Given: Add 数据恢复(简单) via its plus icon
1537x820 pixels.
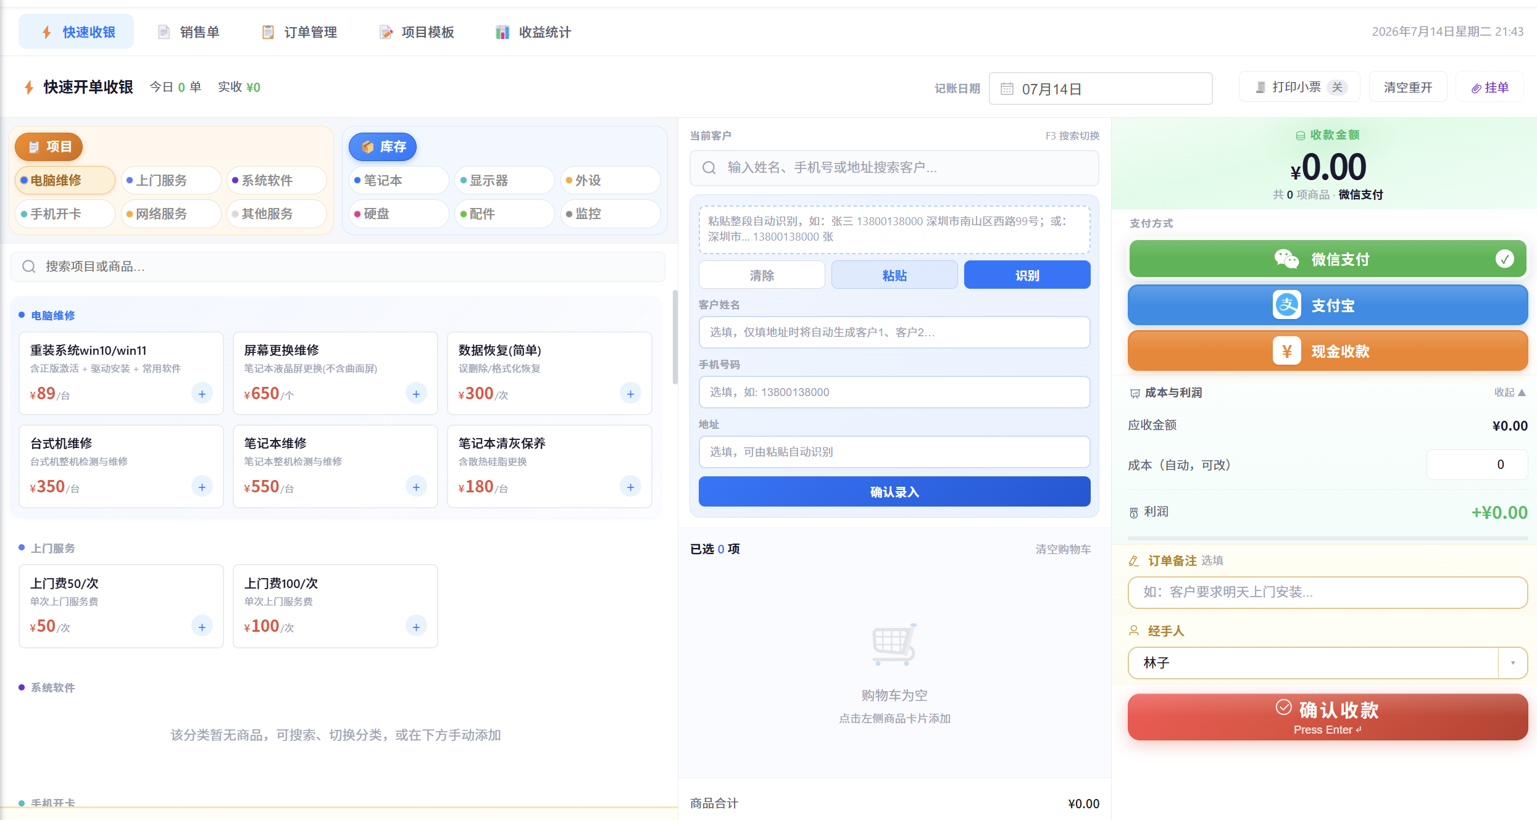Looking at the screenshot, I should point(630,394).
